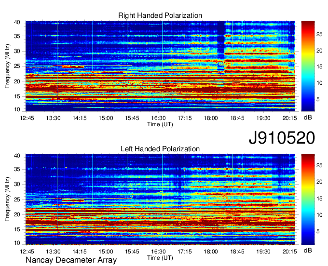This screenshot has width=328, height=266.
Task: Click 17:15 tick on Right Handed plot
Action: tap(185, 118)
